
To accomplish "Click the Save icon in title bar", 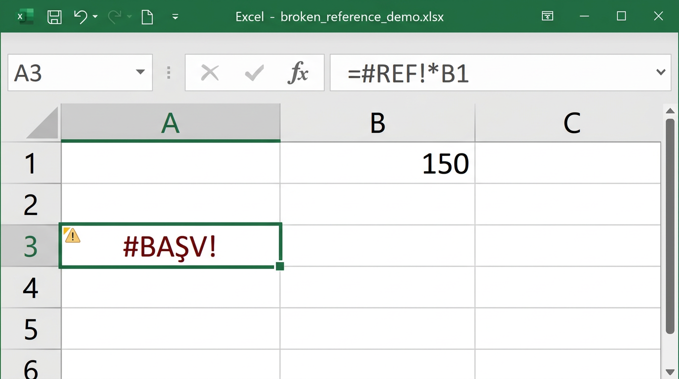I will [54, 17].
